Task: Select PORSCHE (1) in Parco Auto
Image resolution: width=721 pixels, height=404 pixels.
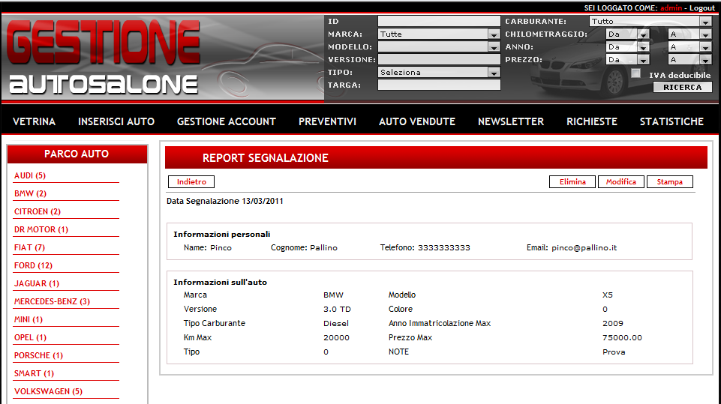Action: [x=38, y=355]
